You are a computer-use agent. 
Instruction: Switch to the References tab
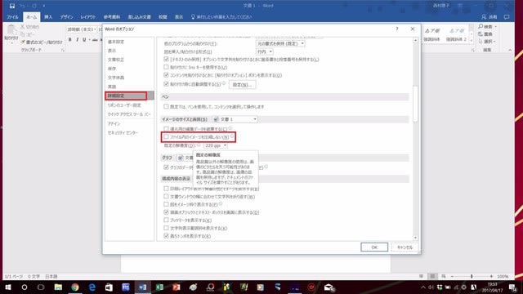point(112,17)
